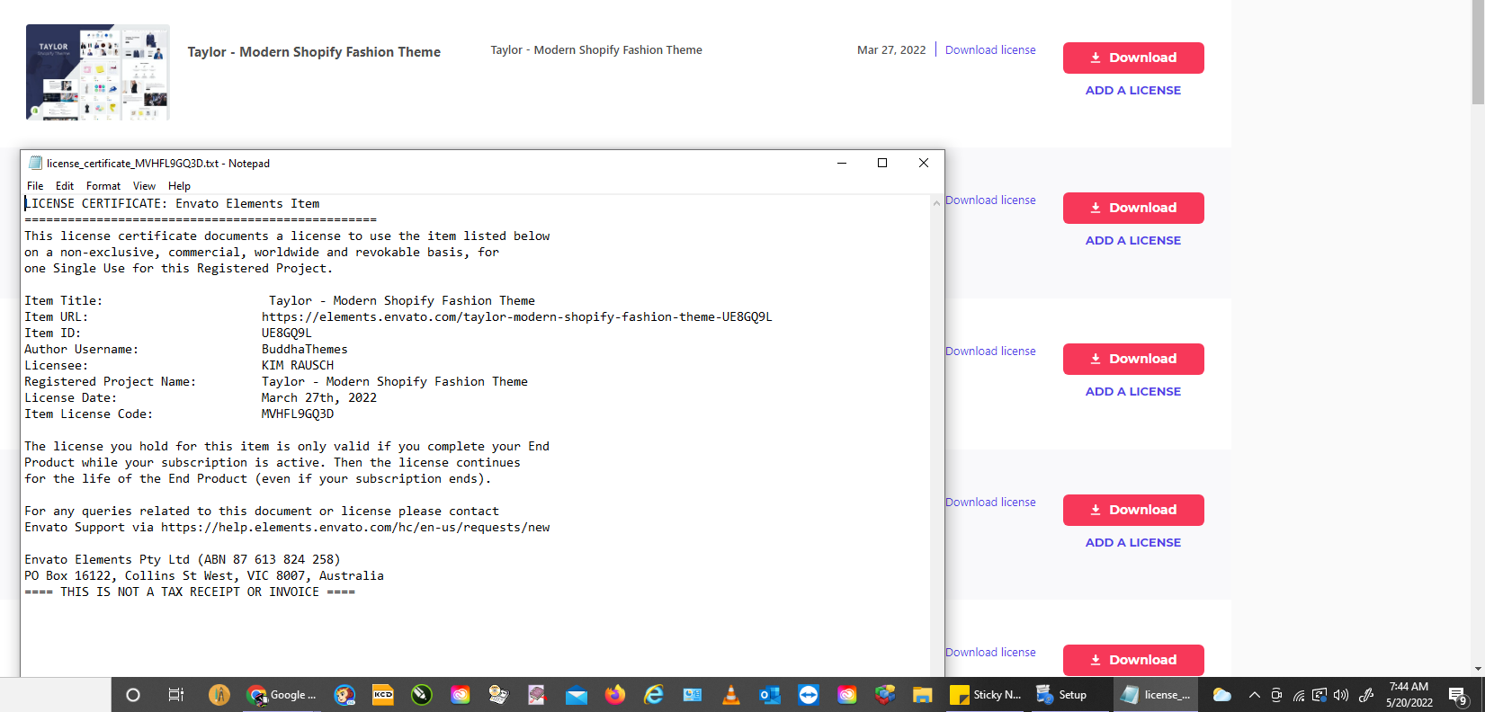Open network Wi-Fi status icon
This screenshot has height=712, width=1485.
coord(1298,695)
